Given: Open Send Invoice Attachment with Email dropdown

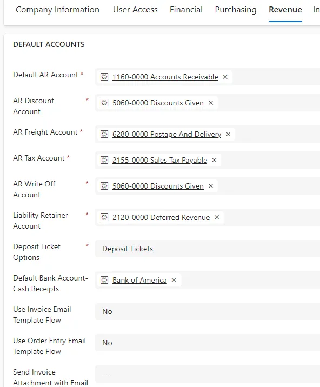Looking at the screenshot, I should 208,374.
